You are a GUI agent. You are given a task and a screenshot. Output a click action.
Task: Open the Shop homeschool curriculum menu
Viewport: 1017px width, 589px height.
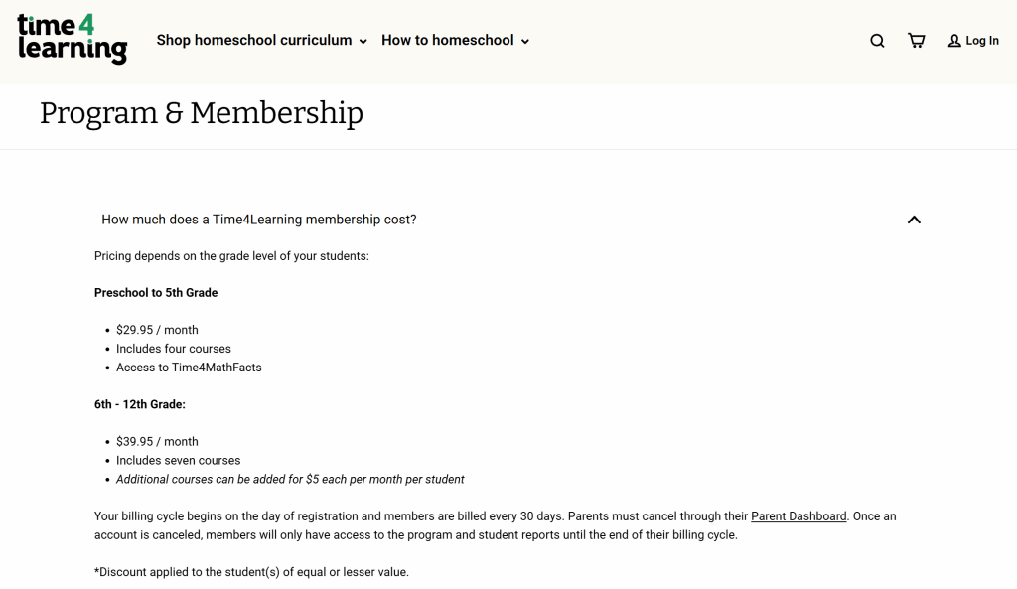coord(254,40)
